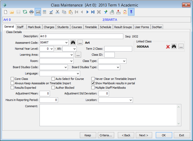Image resolution: width=193 pixels, height=141 pixels.
Task: Click the inbox tray with green check icon
Action: tap(112, 12)
